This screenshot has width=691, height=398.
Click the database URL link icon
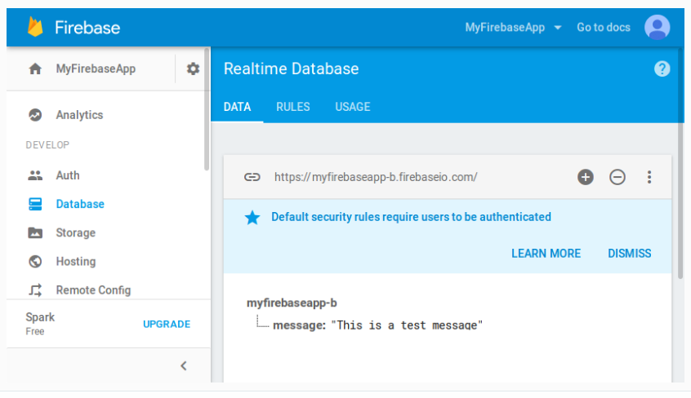tap(252, 177)
